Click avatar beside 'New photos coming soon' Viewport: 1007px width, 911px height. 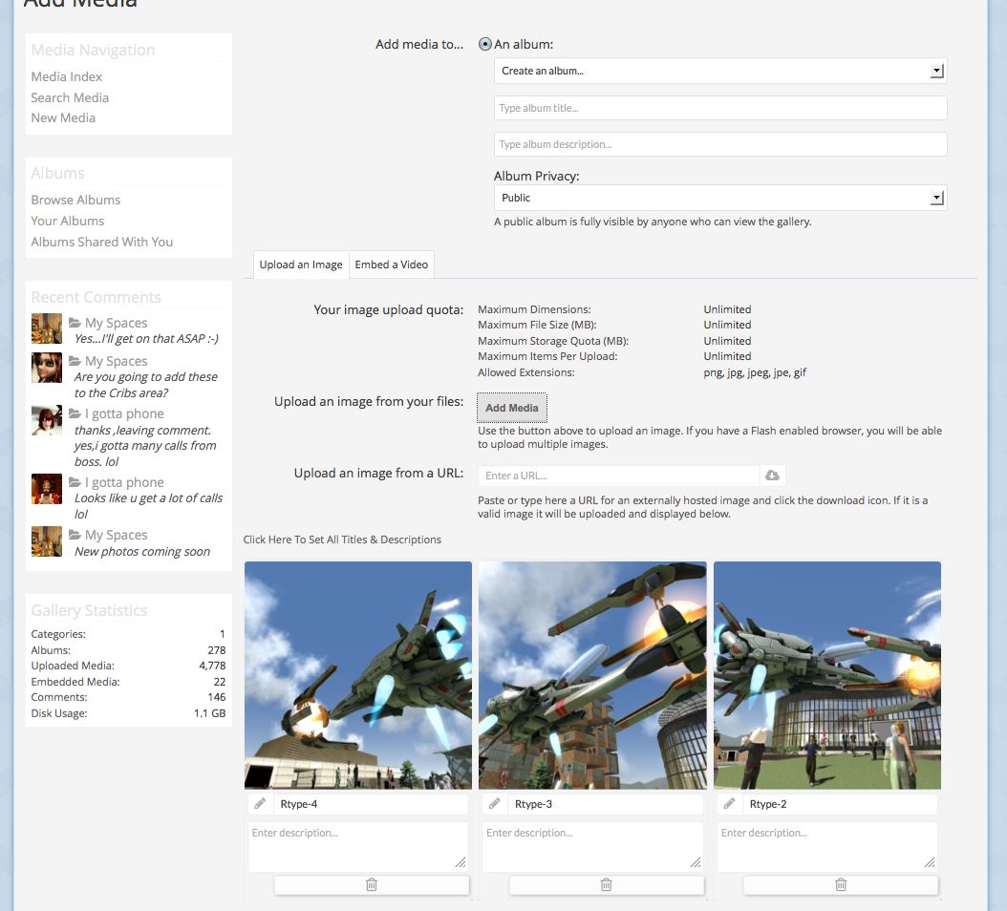[47, 541]
